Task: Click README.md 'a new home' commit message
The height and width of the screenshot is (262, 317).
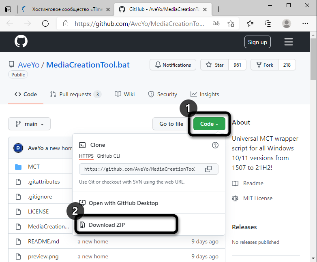Action: [93, 241]
